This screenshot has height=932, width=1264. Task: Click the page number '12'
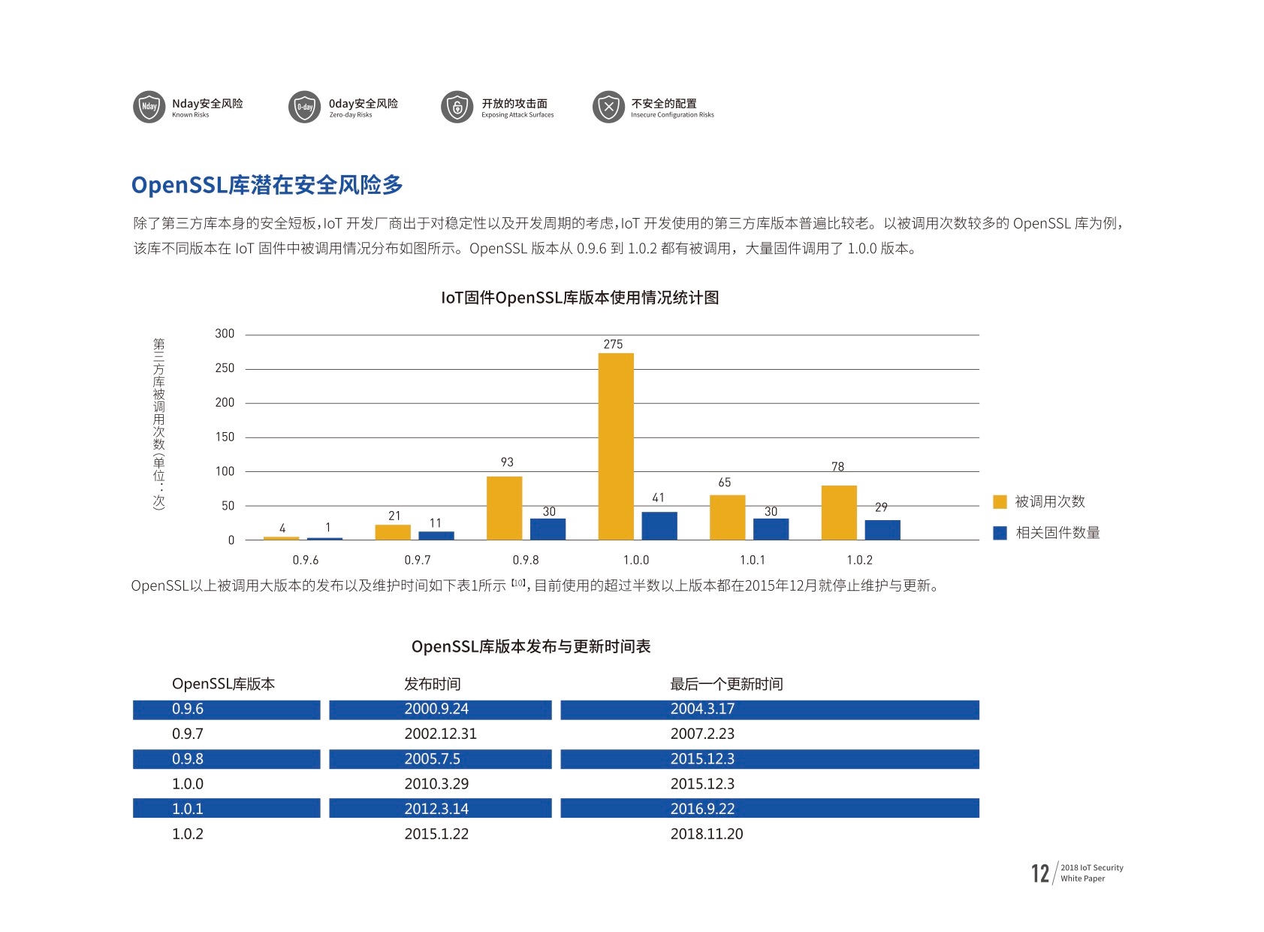(x=1040, y=873)
